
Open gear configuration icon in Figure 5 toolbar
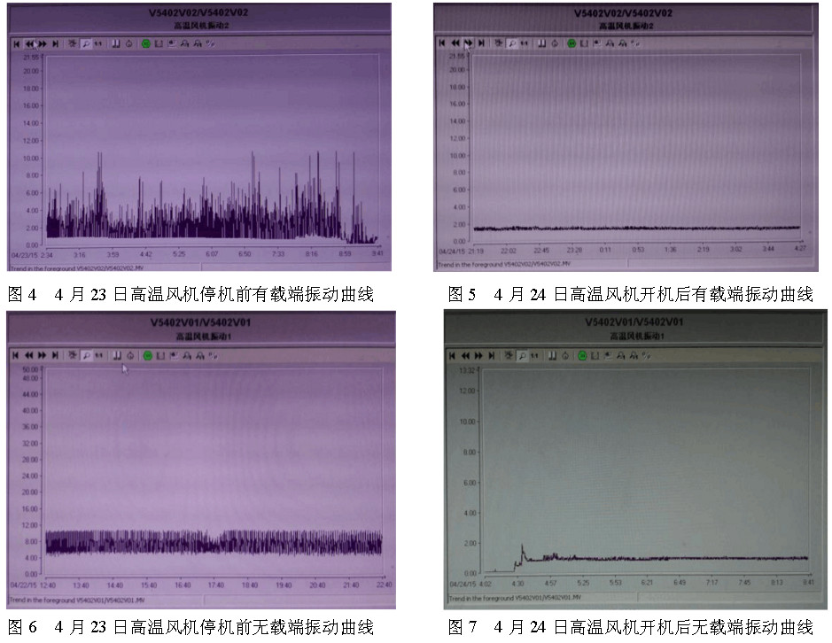pos(498,43)
